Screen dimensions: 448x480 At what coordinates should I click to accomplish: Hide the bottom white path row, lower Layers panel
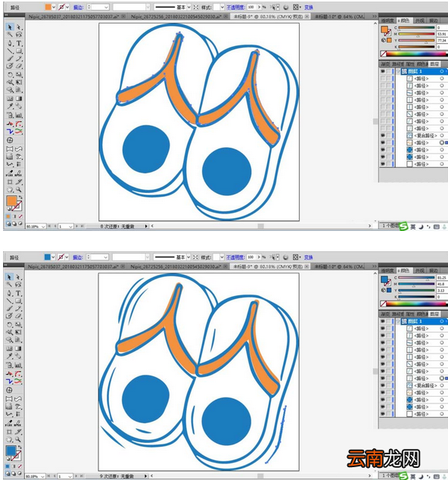383,414
